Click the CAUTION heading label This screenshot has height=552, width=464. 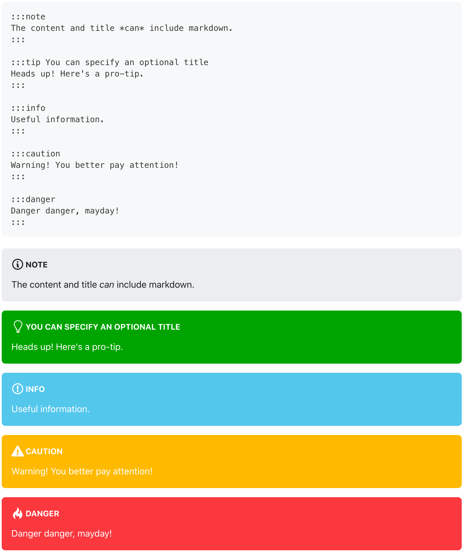click(x=44, y=451)
